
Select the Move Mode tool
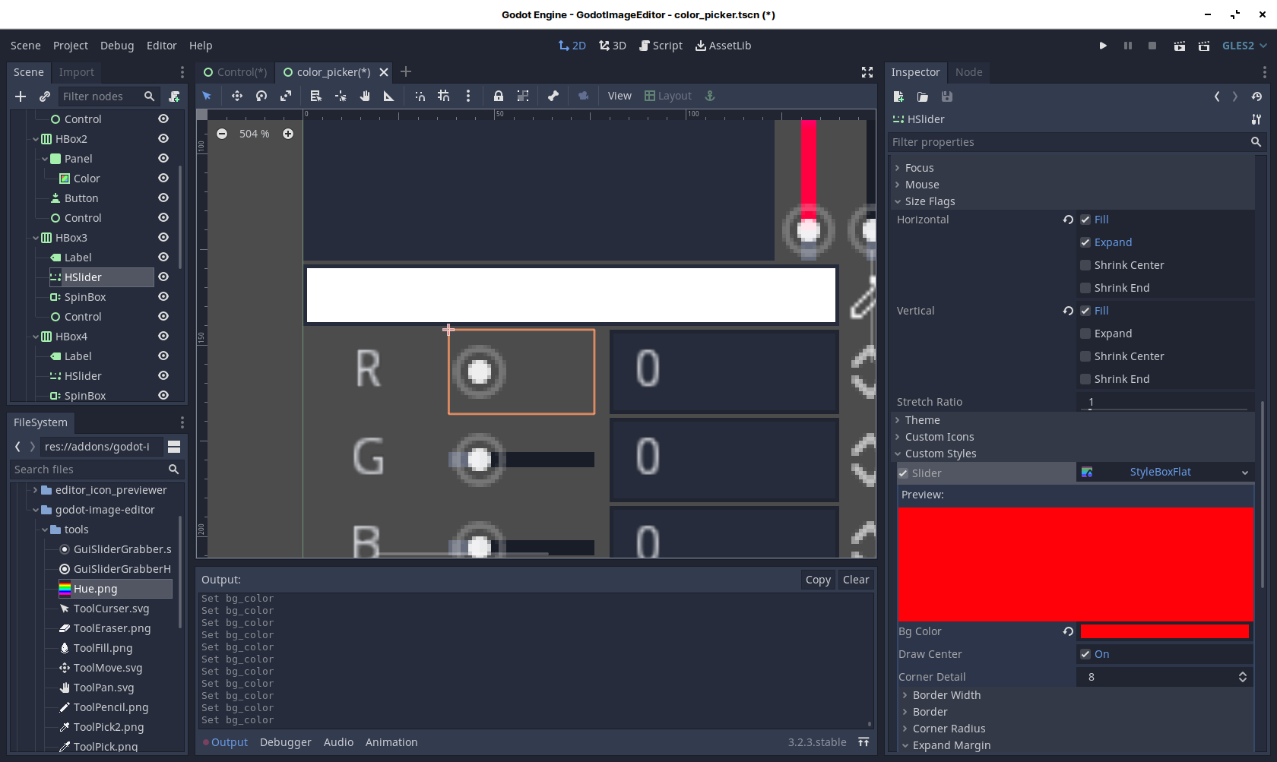point(237,96)
